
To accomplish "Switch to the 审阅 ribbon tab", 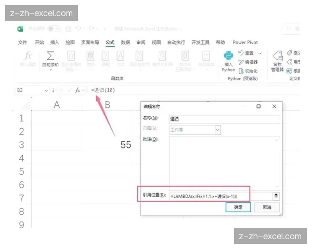I will pos(141,43).
